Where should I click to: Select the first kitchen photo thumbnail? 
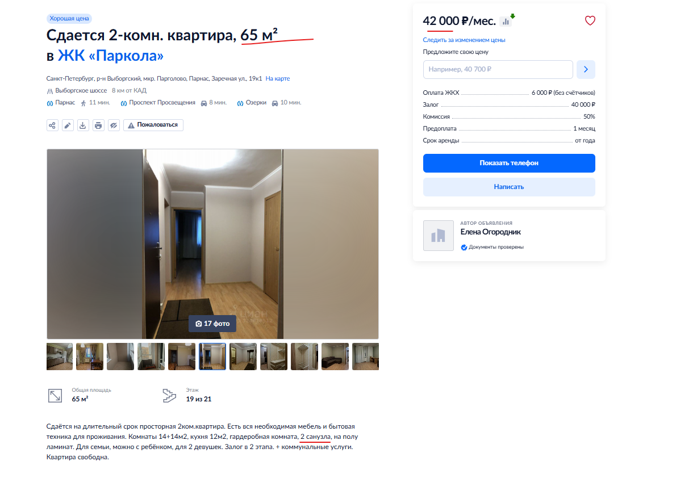(60, 357)
